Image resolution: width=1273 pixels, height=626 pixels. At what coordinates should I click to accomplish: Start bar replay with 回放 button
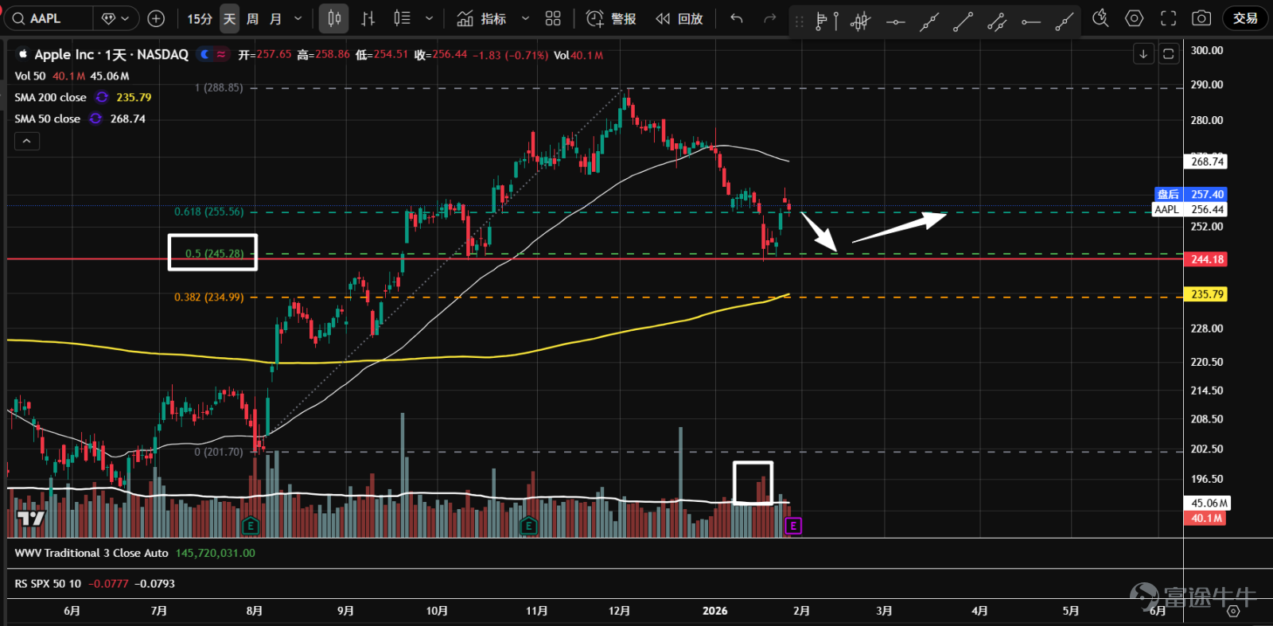tap(679, 18)
